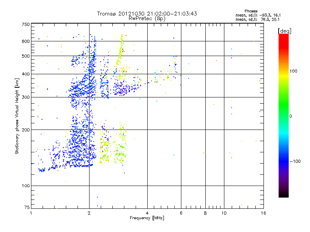The width and height of the screenshot is (310, 232).
Task: Click the "Stationary phase Virtual Height [km]" axis label
Action: pos(17,116)
